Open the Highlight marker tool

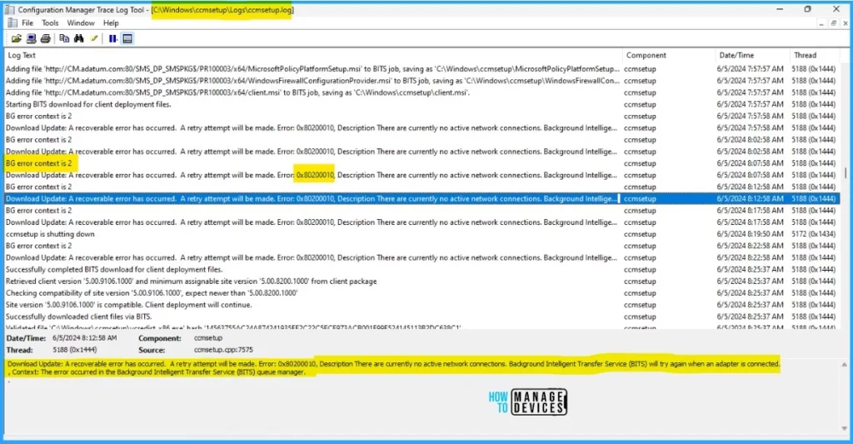[94, 38]
